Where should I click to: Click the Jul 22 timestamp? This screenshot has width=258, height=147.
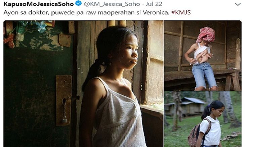point(154,4)
